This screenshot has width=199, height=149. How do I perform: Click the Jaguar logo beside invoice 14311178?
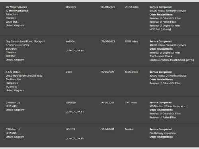(75, 138)
